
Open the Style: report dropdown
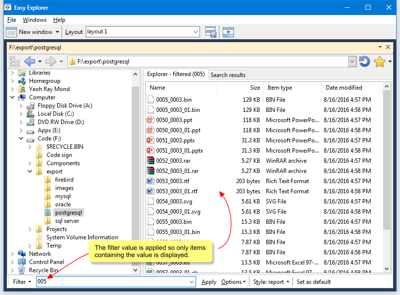point(271,282)
